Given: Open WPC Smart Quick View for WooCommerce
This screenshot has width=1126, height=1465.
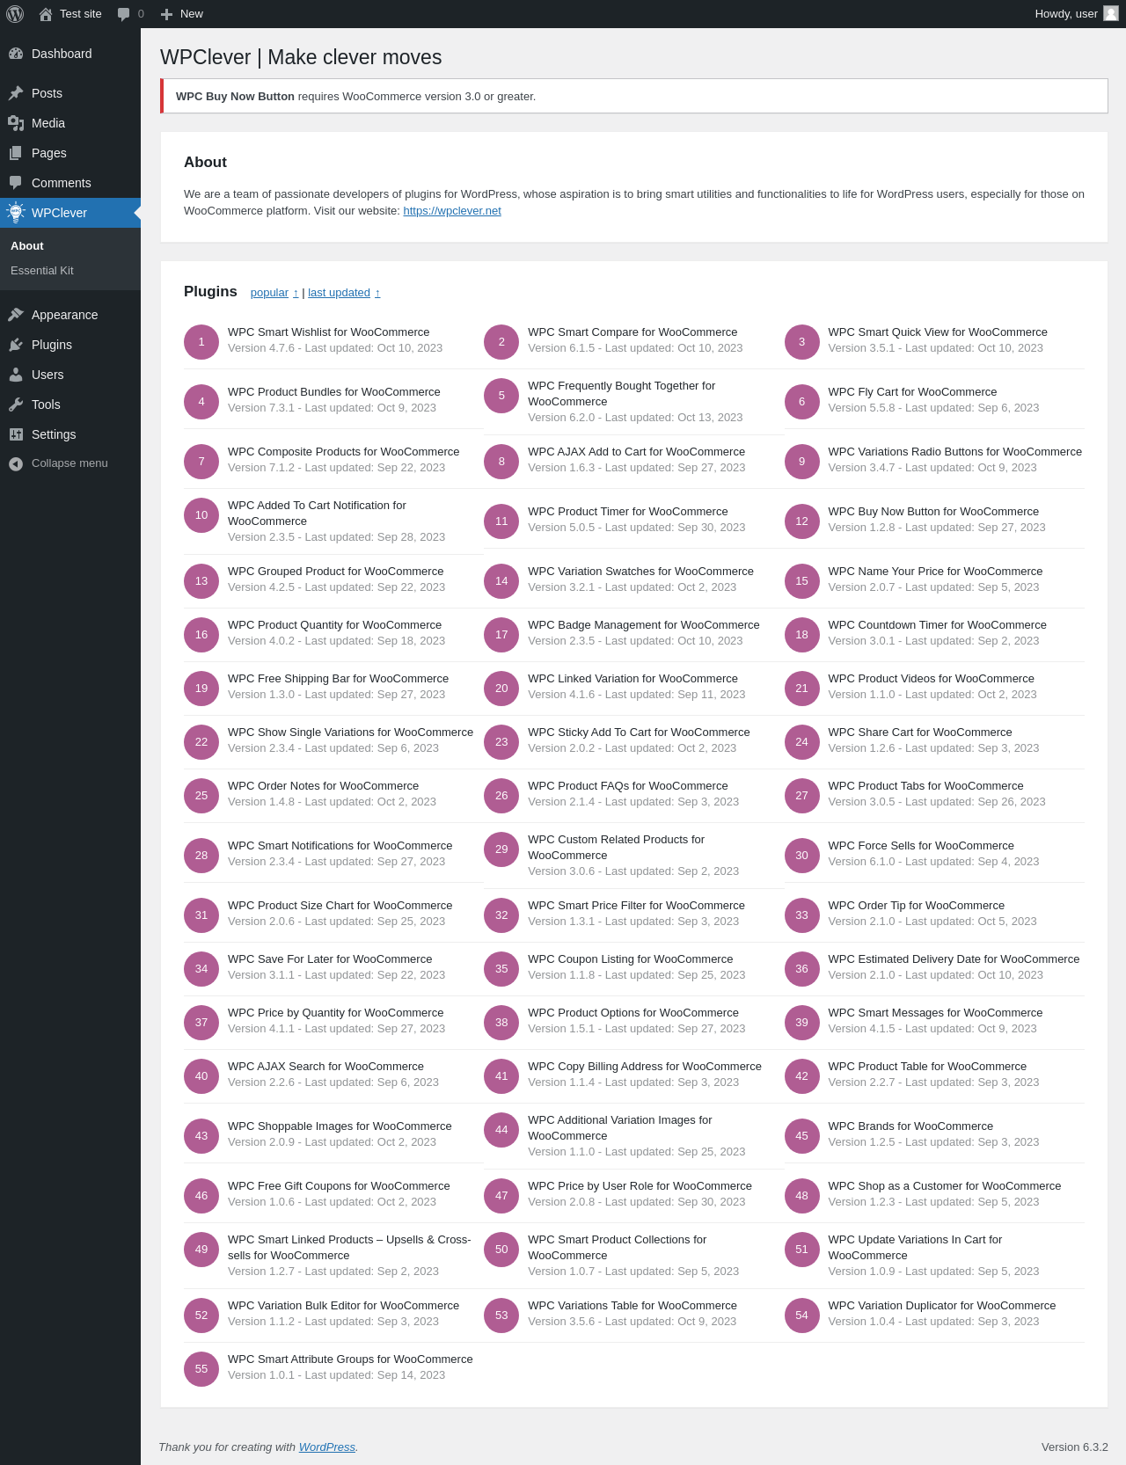Looking at the screenshot, I should pos(938,332).
